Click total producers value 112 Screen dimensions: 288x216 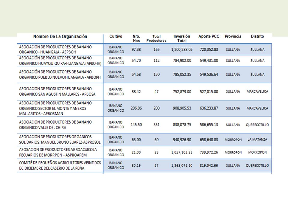click(157, 61)
